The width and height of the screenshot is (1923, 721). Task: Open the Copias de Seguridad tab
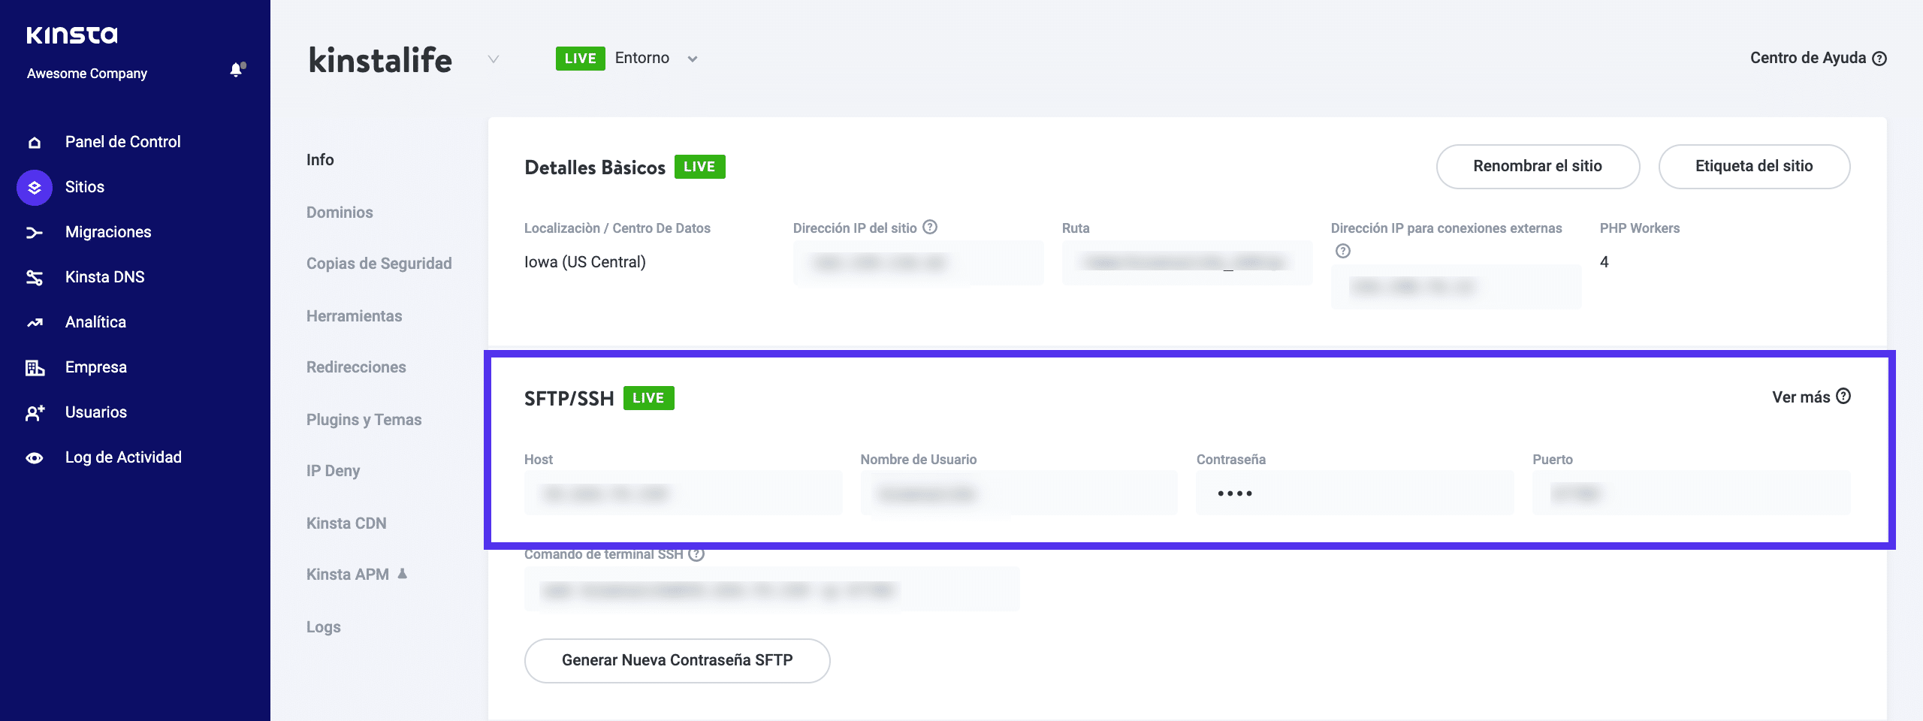click(379, 264)
